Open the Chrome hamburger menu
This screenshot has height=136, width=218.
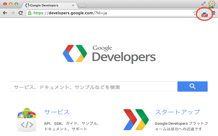pyautogui.click(x=214, y=13)
